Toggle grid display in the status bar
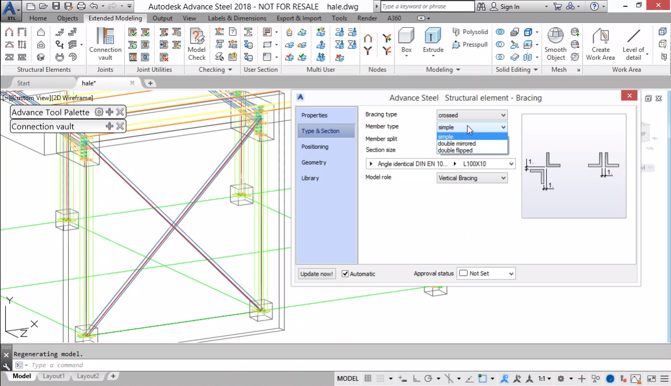The image size is (671, 386). [368, 378]
